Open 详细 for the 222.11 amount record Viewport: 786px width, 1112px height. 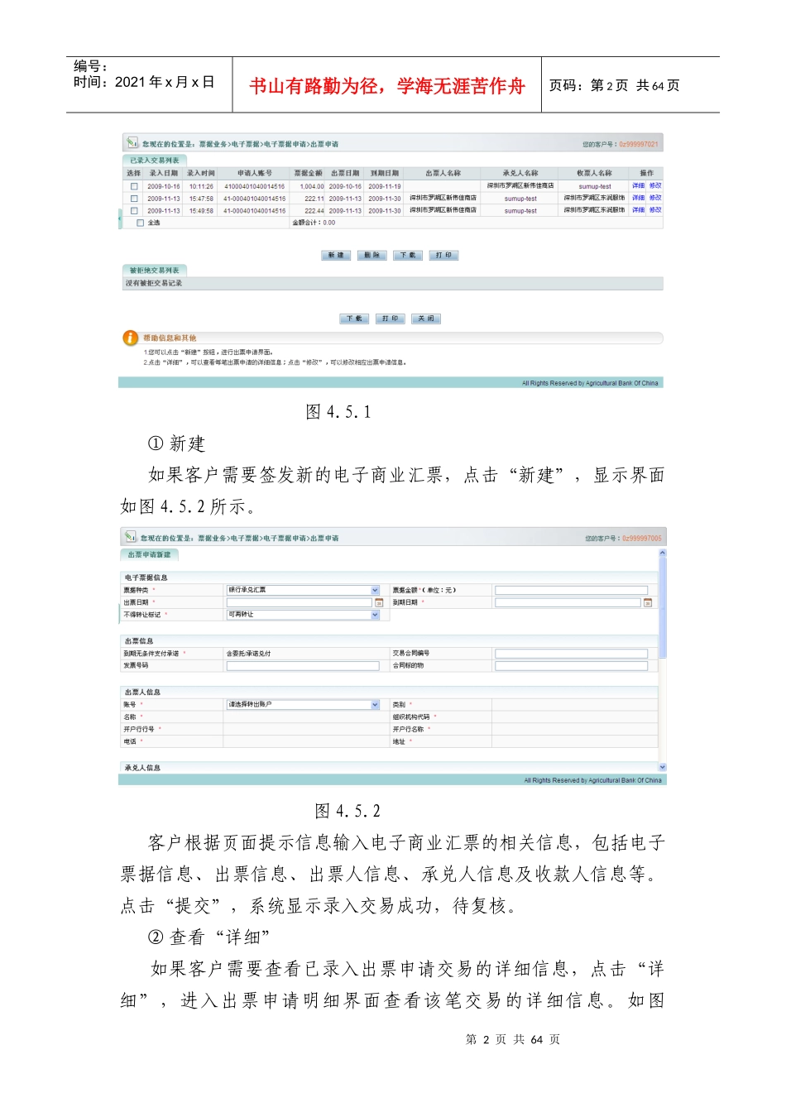coord(638,198)
